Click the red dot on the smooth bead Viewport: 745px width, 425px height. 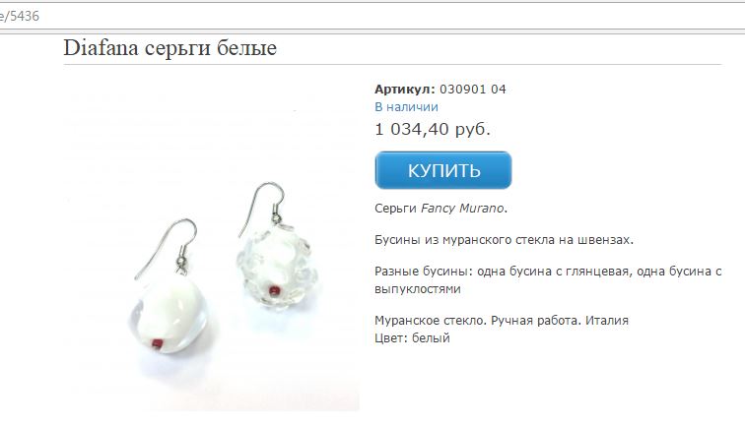[x=158, y=344]
